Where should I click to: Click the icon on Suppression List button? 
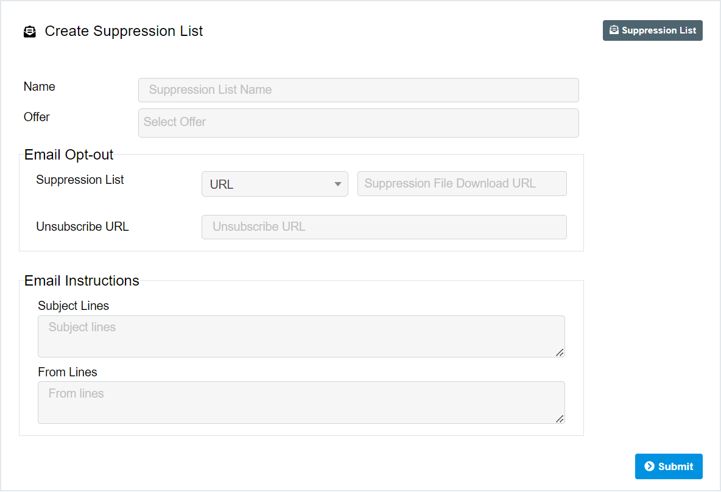point(614,30)
